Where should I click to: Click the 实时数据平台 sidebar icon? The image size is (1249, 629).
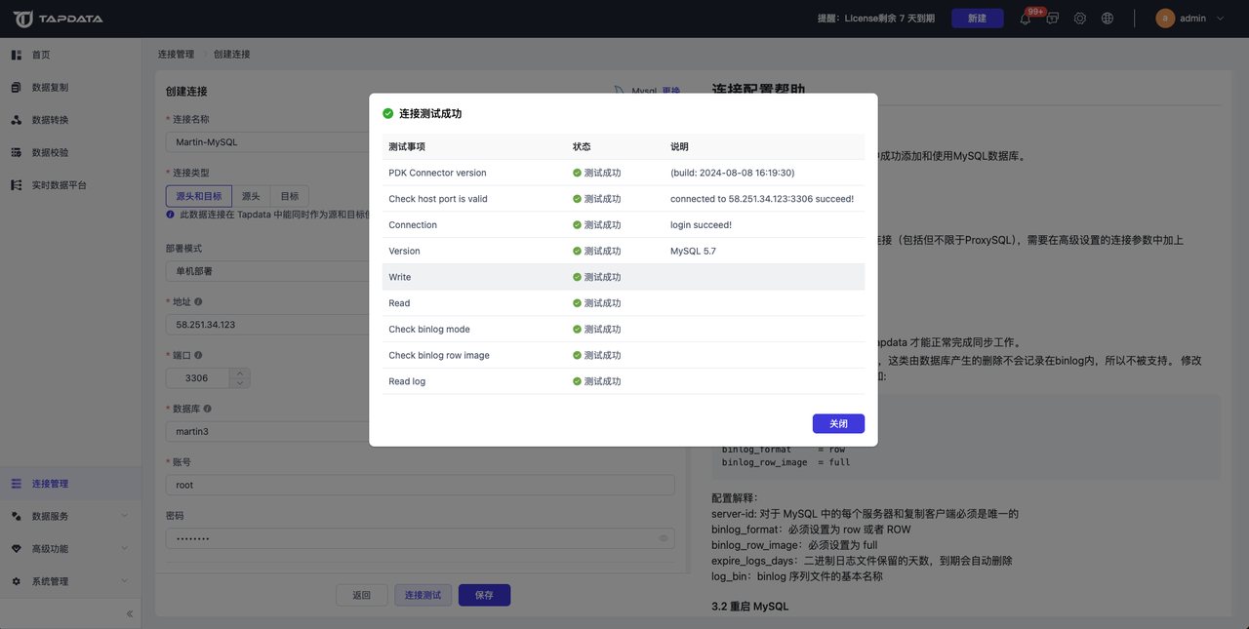17,184
